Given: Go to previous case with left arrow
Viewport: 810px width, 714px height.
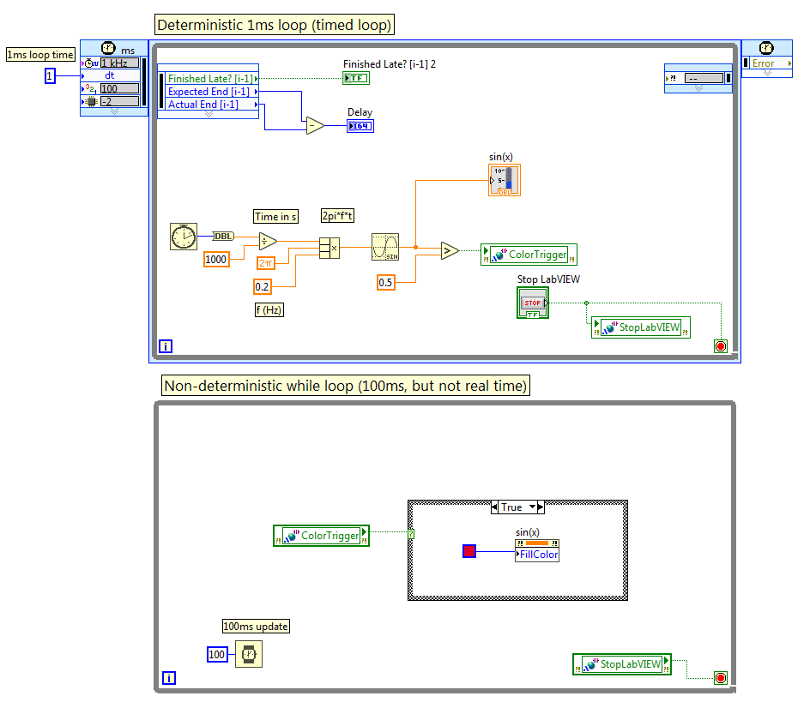Looking at the screenshot, I should (x=494, y=507).
